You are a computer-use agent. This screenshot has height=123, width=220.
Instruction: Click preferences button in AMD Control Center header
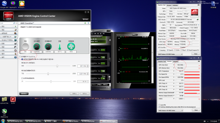pos(86,19)
